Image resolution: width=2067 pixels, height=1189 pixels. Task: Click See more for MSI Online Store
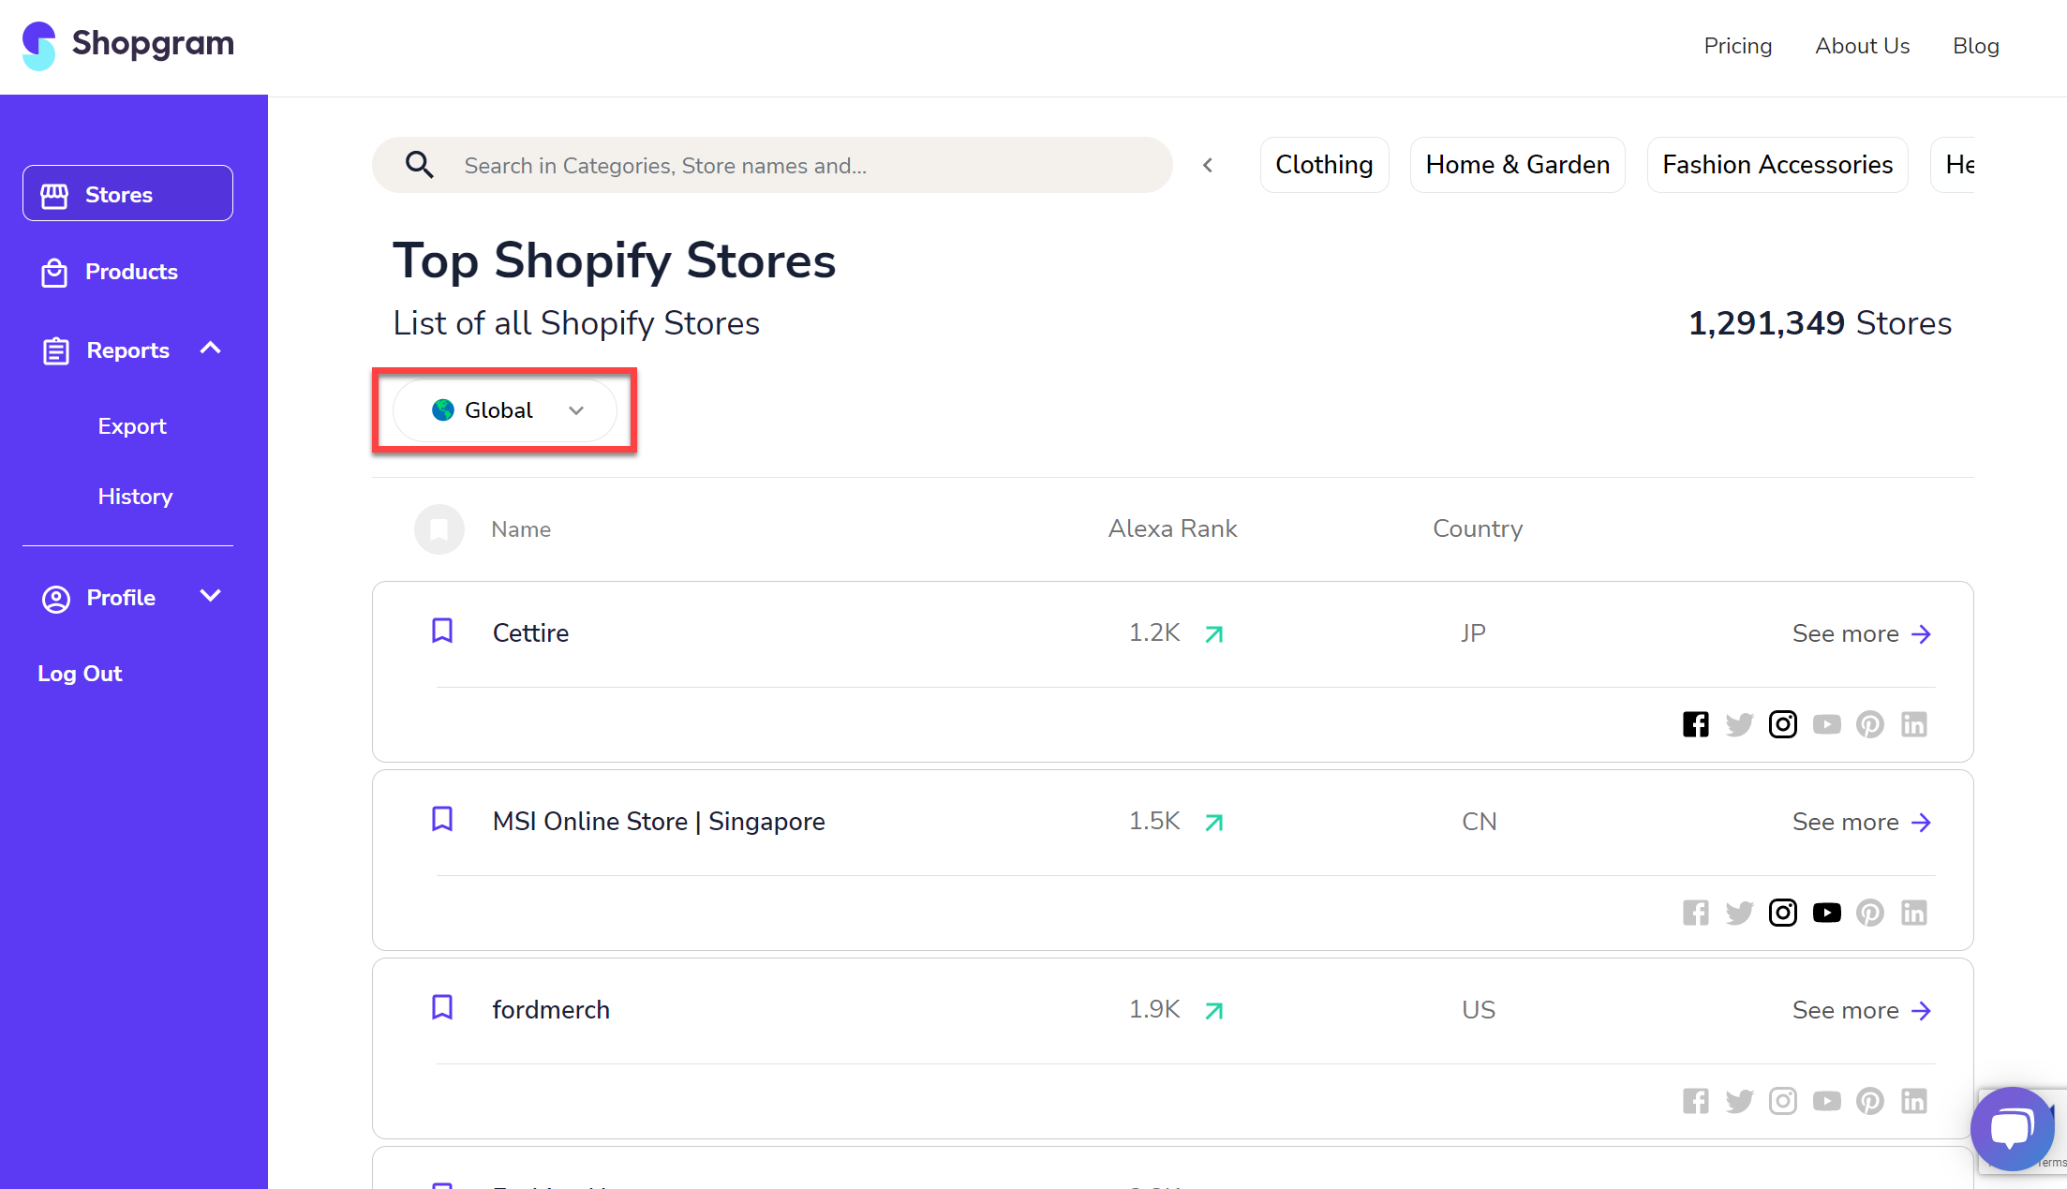(x=1861, y=820)
